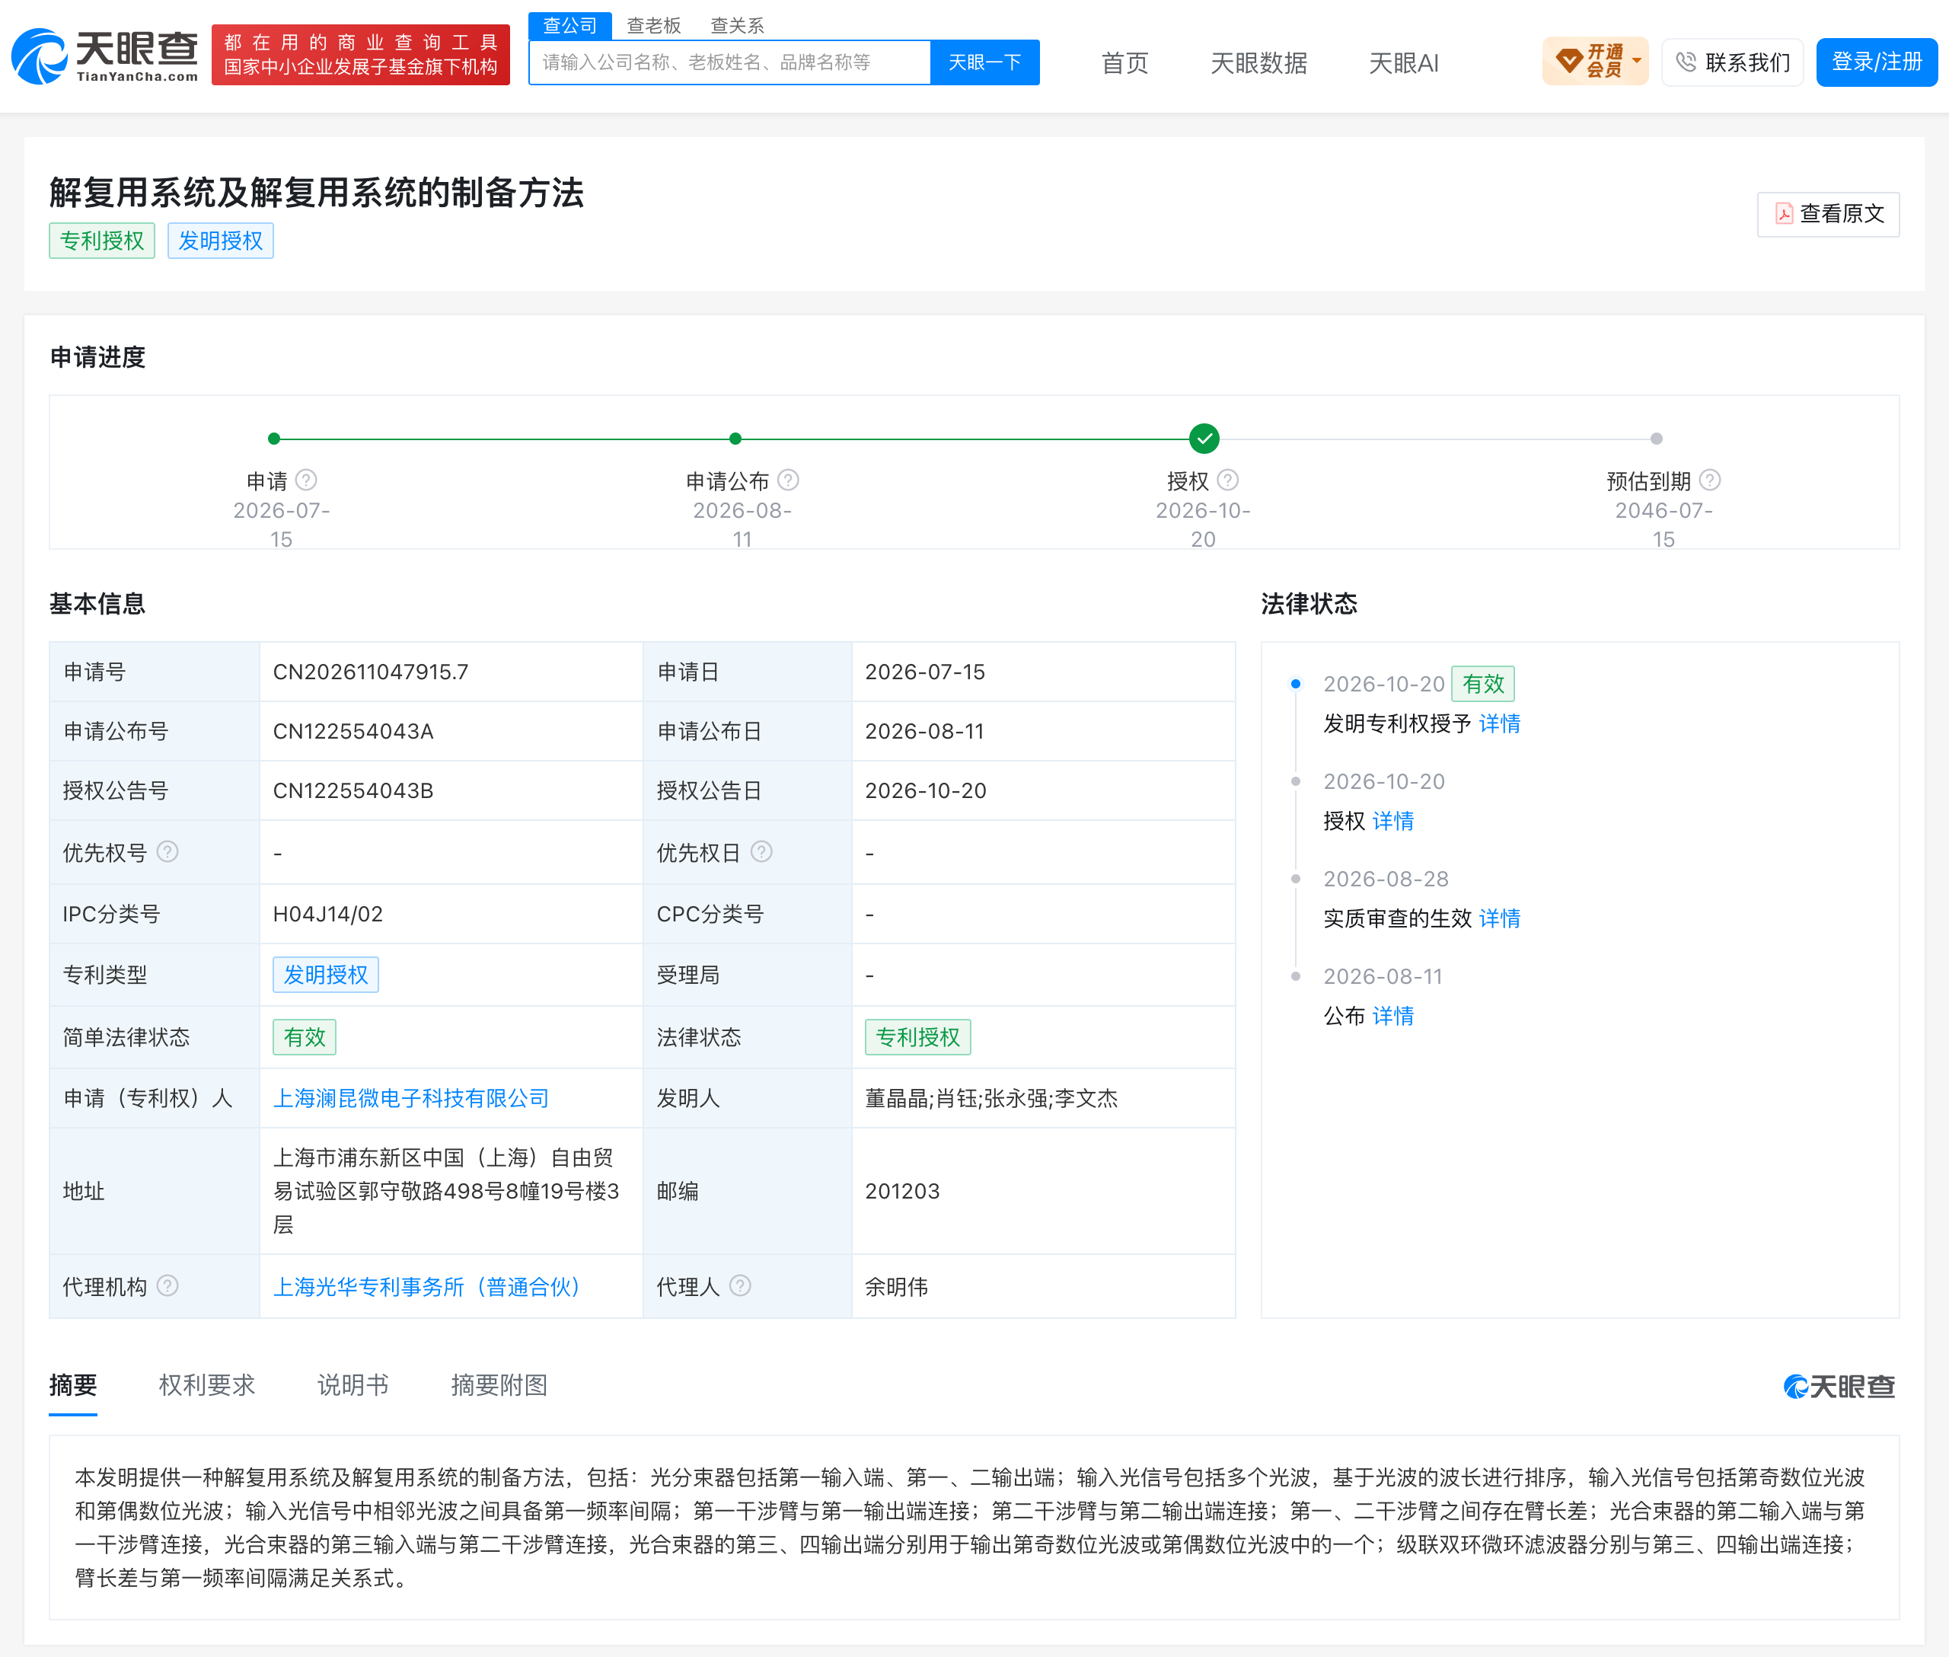Click 查看原文 PDF button
The width and height of the screenshot is (1949, 1657).
point(1828,214)
